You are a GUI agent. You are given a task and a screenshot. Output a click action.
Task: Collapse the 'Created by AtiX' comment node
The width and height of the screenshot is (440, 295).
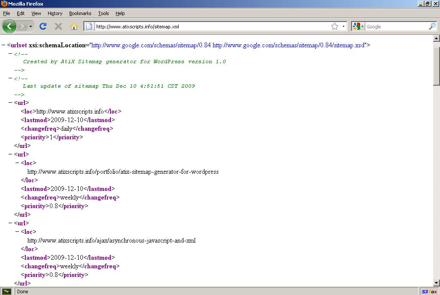(x=10, y=54)
